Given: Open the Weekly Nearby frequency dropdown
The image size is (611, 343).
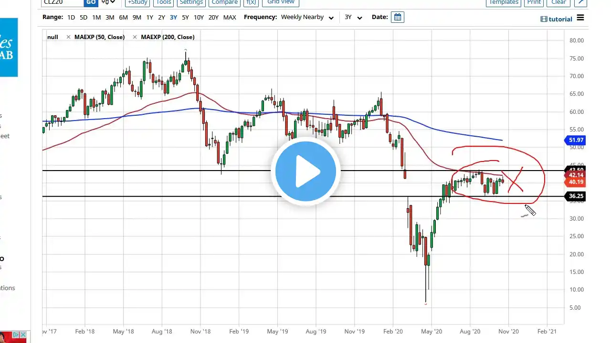Looking at the screenshot, I should point(307,17).
